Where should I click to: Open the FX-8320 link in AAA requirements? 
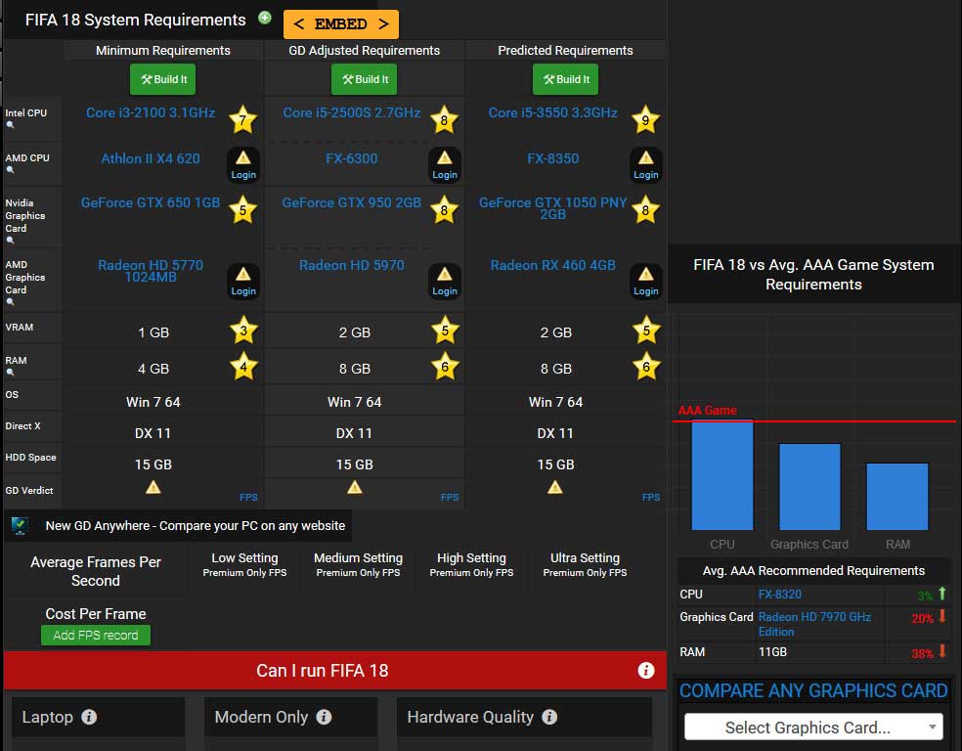pyautogui.click(x=780, y=594)
